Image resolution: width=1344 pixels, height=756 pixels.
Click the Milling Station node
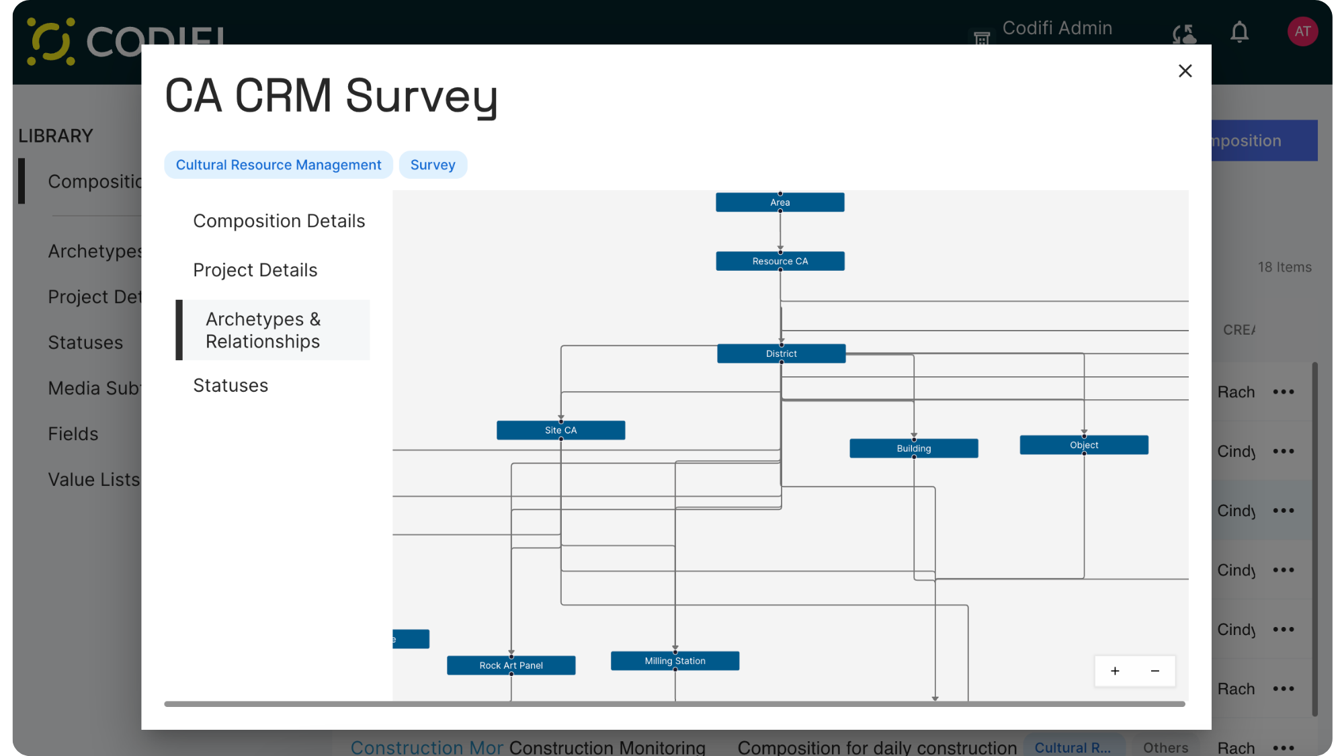[675, 661]
